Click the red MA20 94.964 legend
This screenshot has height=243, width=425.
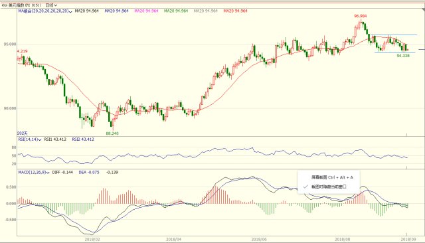point(235,11)
